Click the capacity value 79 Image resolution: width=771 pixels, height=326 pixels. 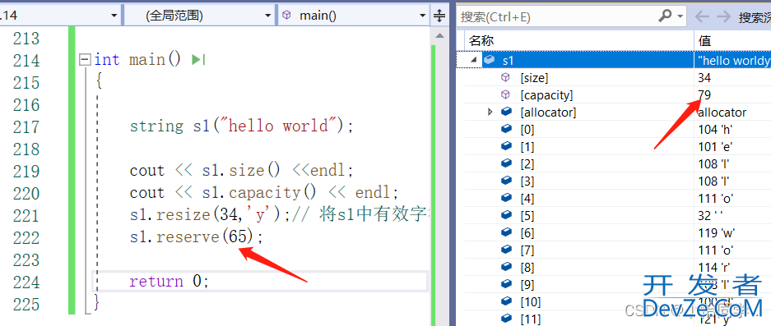tap(704, 94)
